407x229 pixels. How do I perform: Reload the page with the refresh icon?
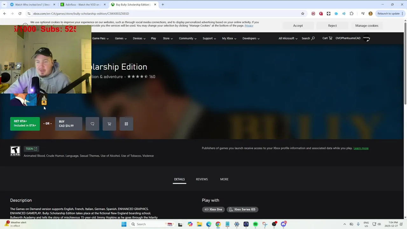[20, 14]
